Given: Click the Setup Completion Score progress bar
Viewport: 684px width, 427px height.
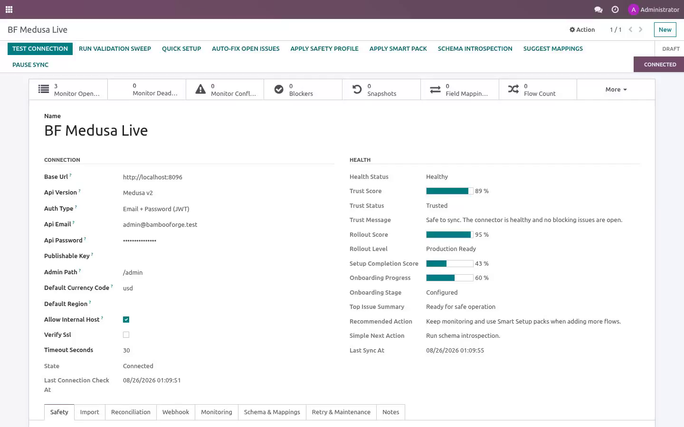Looking at the screenshot, I should pyautogui.click(x=449, y=263).
